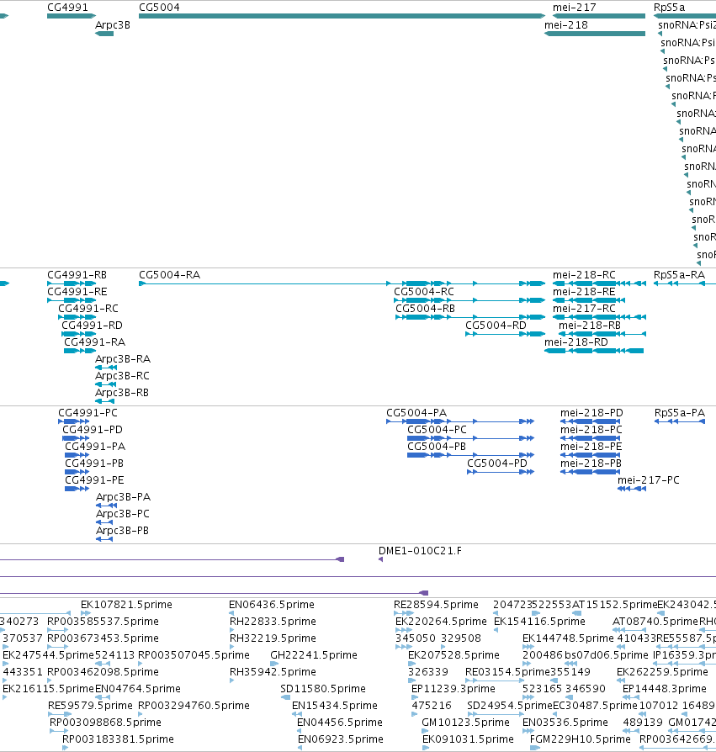Click transcript Arpc3B-RC
716x752 pixels.
[122, 376]
